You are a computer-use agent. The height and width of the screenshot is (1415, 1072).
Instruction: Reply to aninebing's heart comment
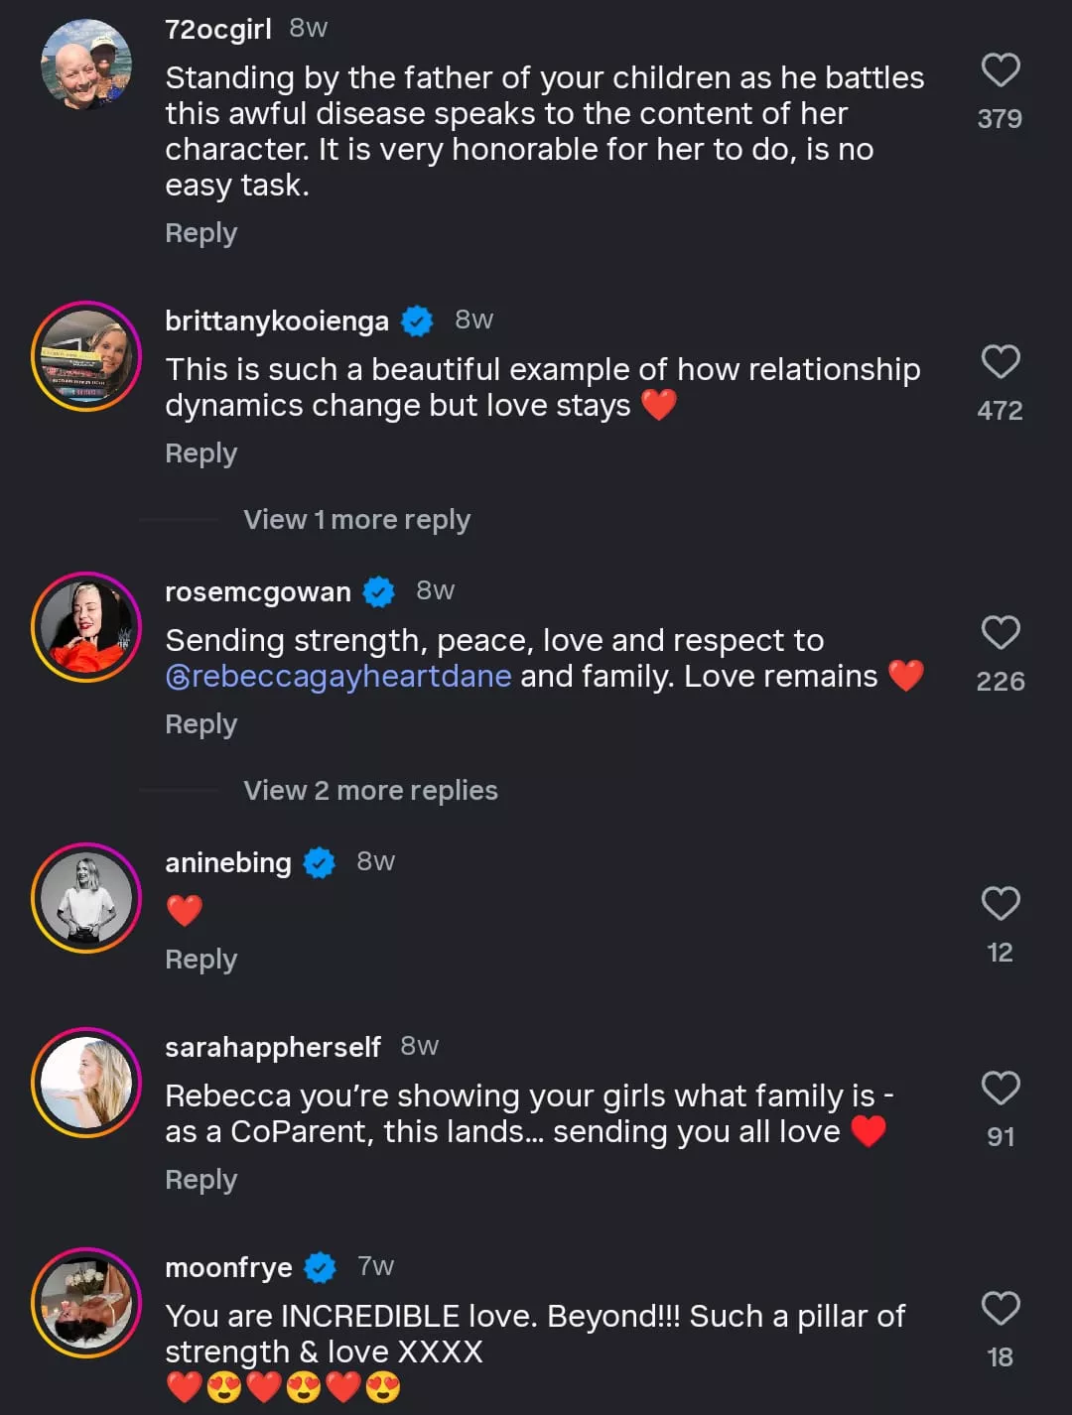(201, 960)
